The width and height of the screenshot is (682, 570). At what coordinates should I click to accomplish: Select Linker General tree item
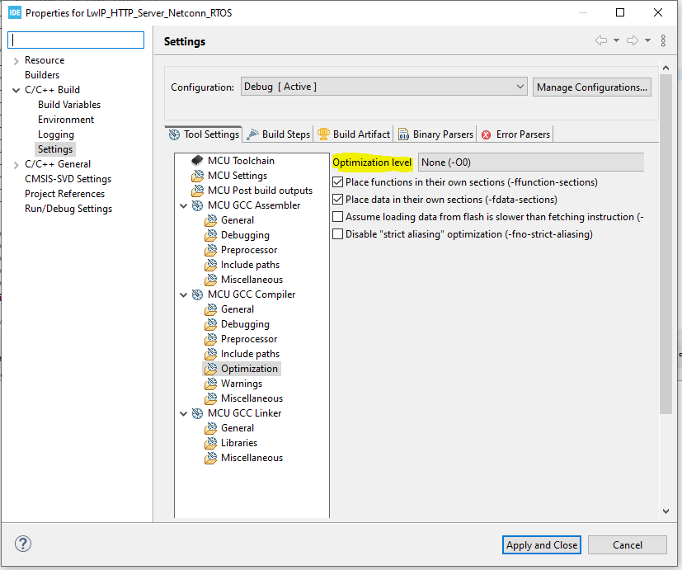click(x=237, y=428)
